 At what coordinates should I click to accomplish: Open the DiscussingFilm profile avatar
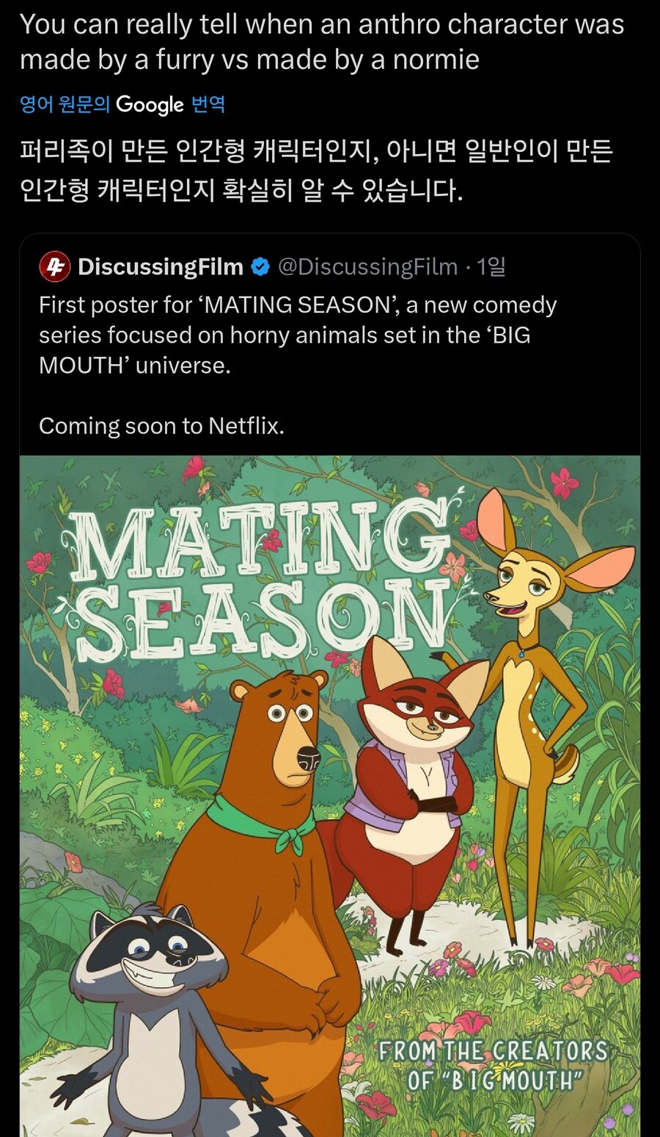click(54, 266)
